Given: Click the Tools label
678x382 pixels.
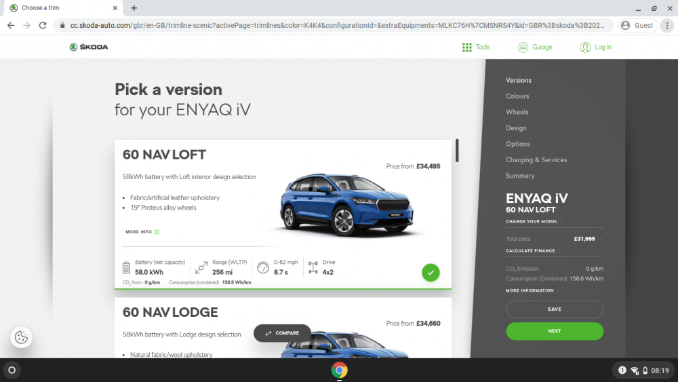Looking at the screenshot, I should point(483,47).
